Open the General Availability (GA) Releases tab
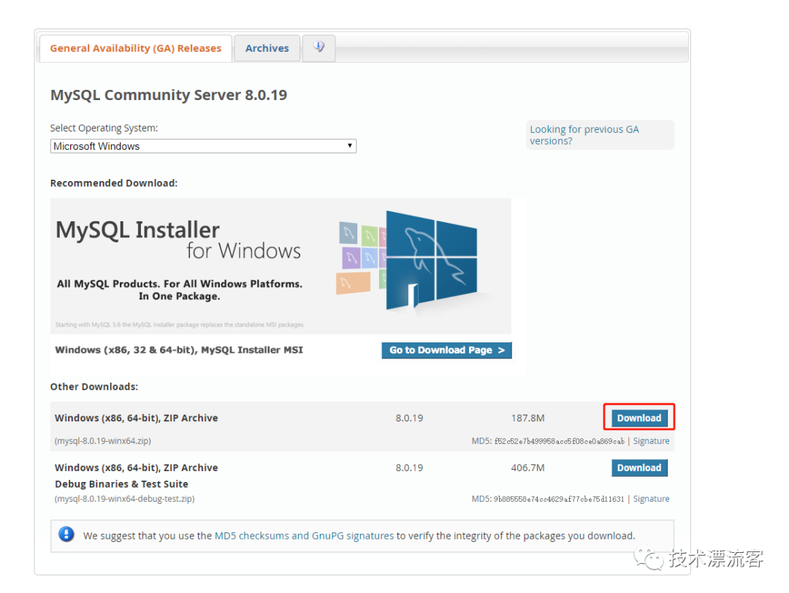 pos(135,48)
